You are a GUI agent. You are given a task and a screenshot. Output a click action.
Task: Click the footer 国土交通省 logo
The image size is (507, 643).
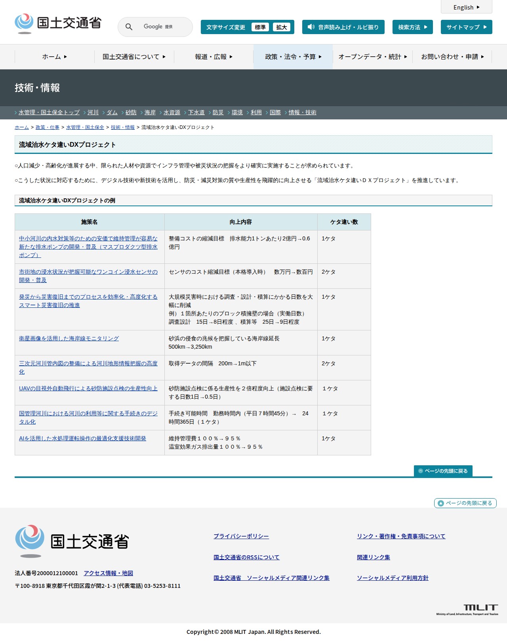(x=72, y=541)
